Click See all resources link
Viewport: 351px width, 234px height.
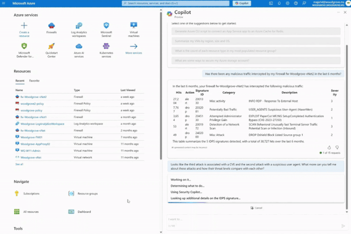click(19, 164)
